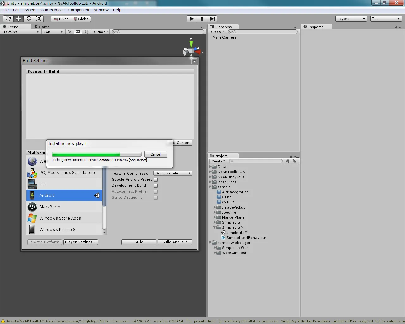This screenshot has height=324, width=405.
Task: Expand the Data folder
Action: tap(210, 167)
